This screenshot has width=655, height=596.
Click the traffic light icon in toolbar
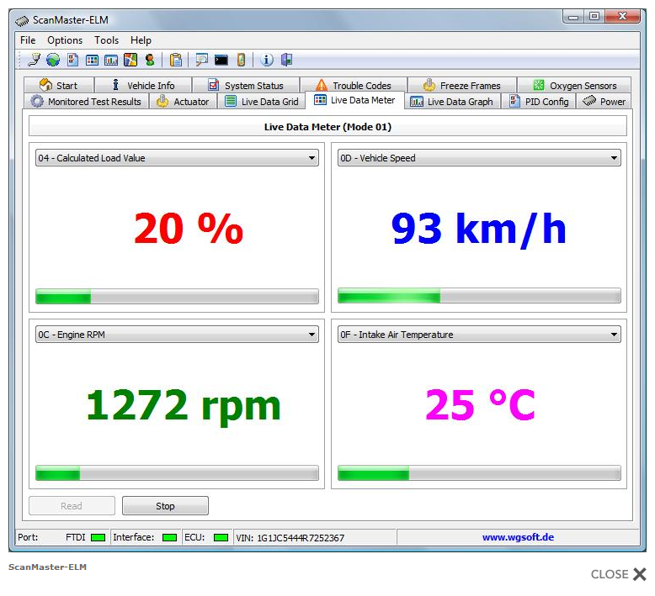coord(150,60)
